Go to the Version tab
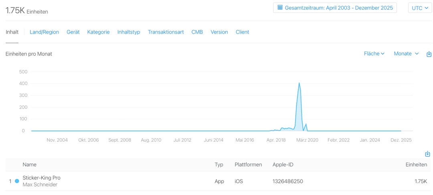This screenshot has height=195, width=433. (219, 32)
